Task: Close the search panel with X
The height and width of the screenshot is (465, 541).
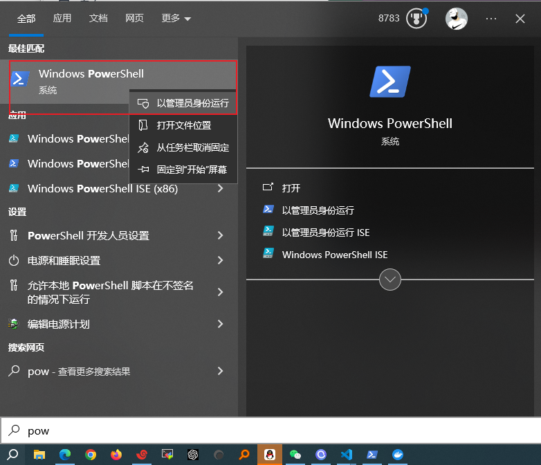Action: pos(520,19)
